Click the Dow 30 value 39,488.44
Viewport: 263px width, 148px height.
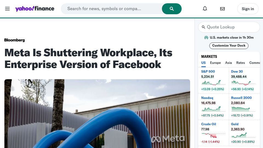pyautogui.click(x=239, y=77)
